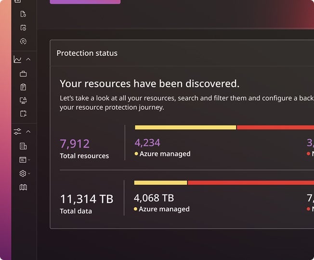Click the monitor alert sidebar icon
314x260 pixels.
[x=23, y=100]
